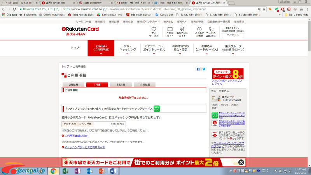Click the 楽天カード card thumbnail image

(x=216, y=98)
